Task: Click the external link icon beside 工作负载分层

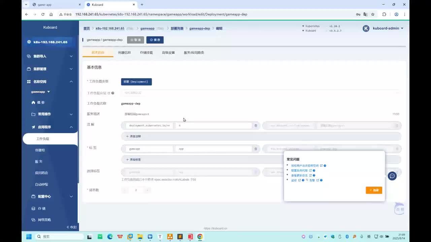Action: (109, 93)
